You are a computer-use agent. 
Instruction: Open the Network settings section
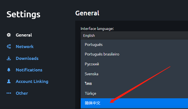(x=25, y=46)
